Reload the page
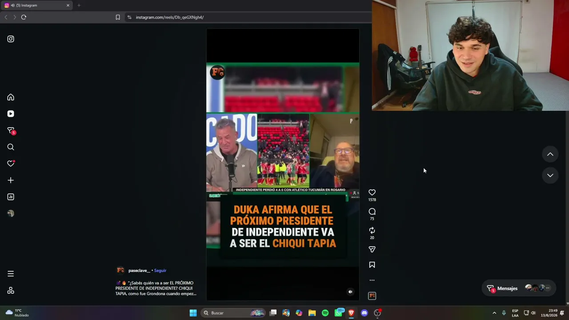This screenshot has width=569, height=320. [24, 17]
